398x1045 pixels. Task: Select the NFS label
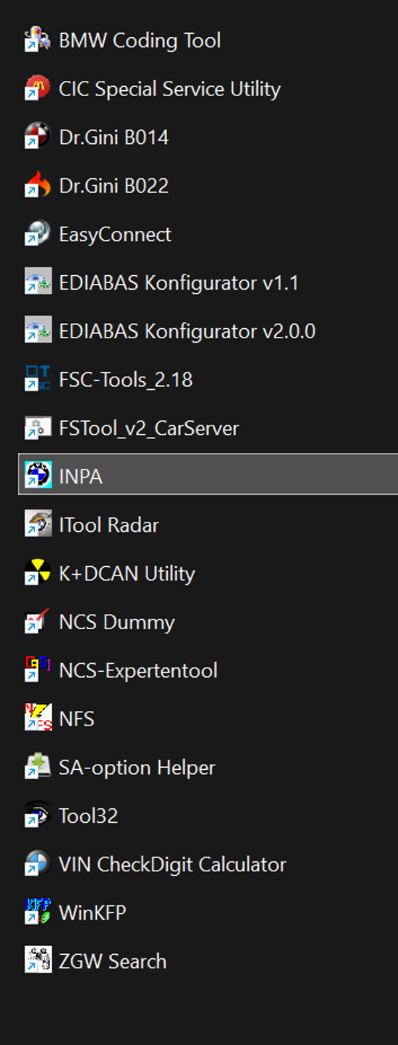[77, 718]
